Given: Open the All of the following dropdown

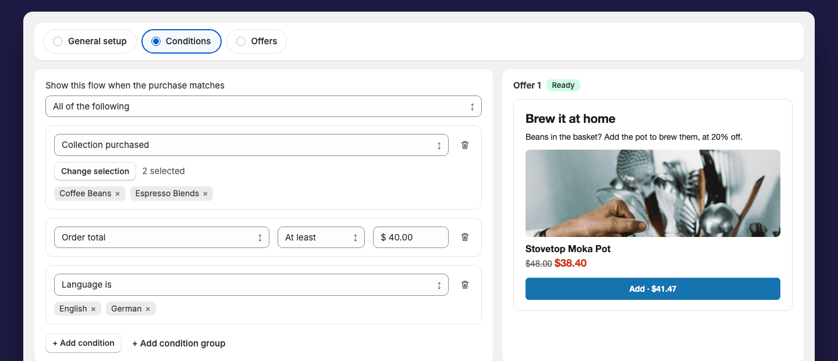Looking at the screenshot, I should 264,107.
